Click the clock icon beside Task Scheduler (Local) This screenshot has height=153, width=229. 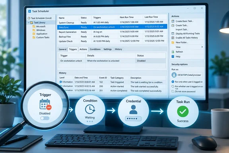[29, 18]
